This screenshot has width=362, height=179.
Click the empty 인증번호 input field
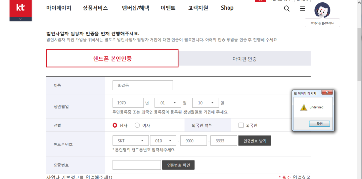137,165
